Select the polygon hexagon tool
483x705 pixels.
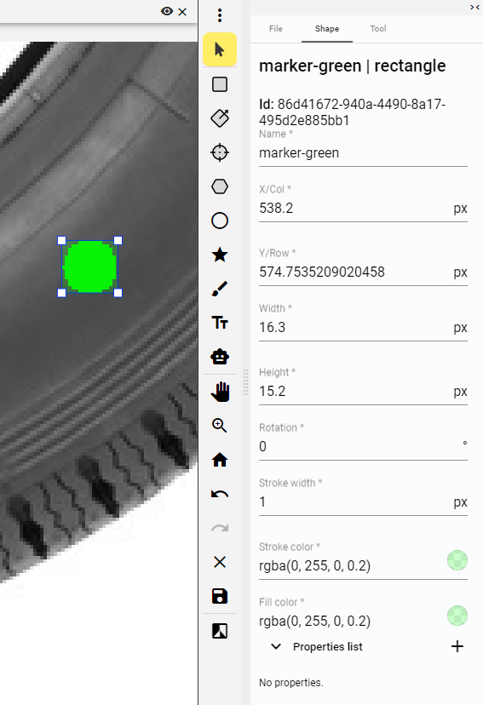(x=220, y=186)
